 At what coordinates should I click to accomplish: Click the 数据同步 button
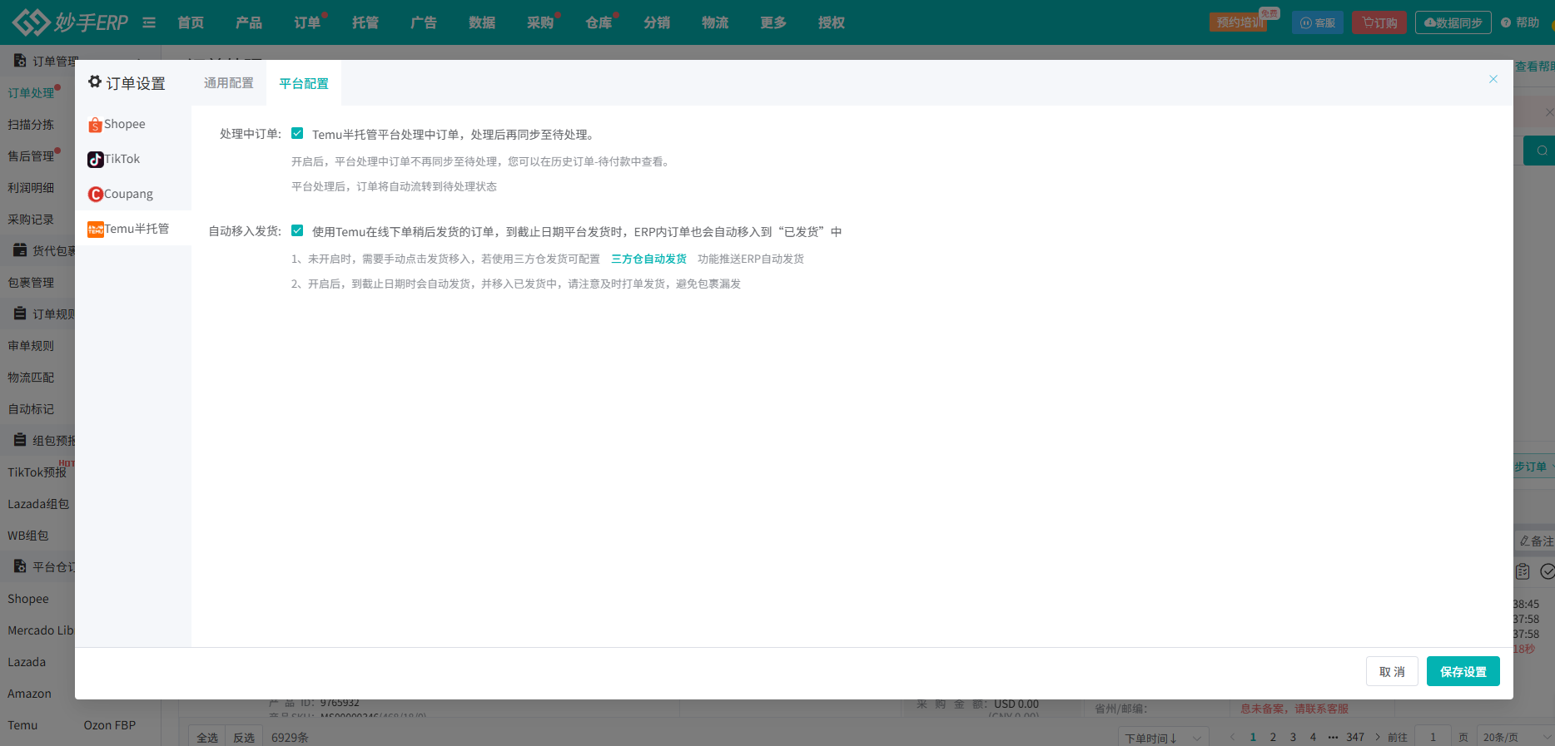coord(1453,22)
